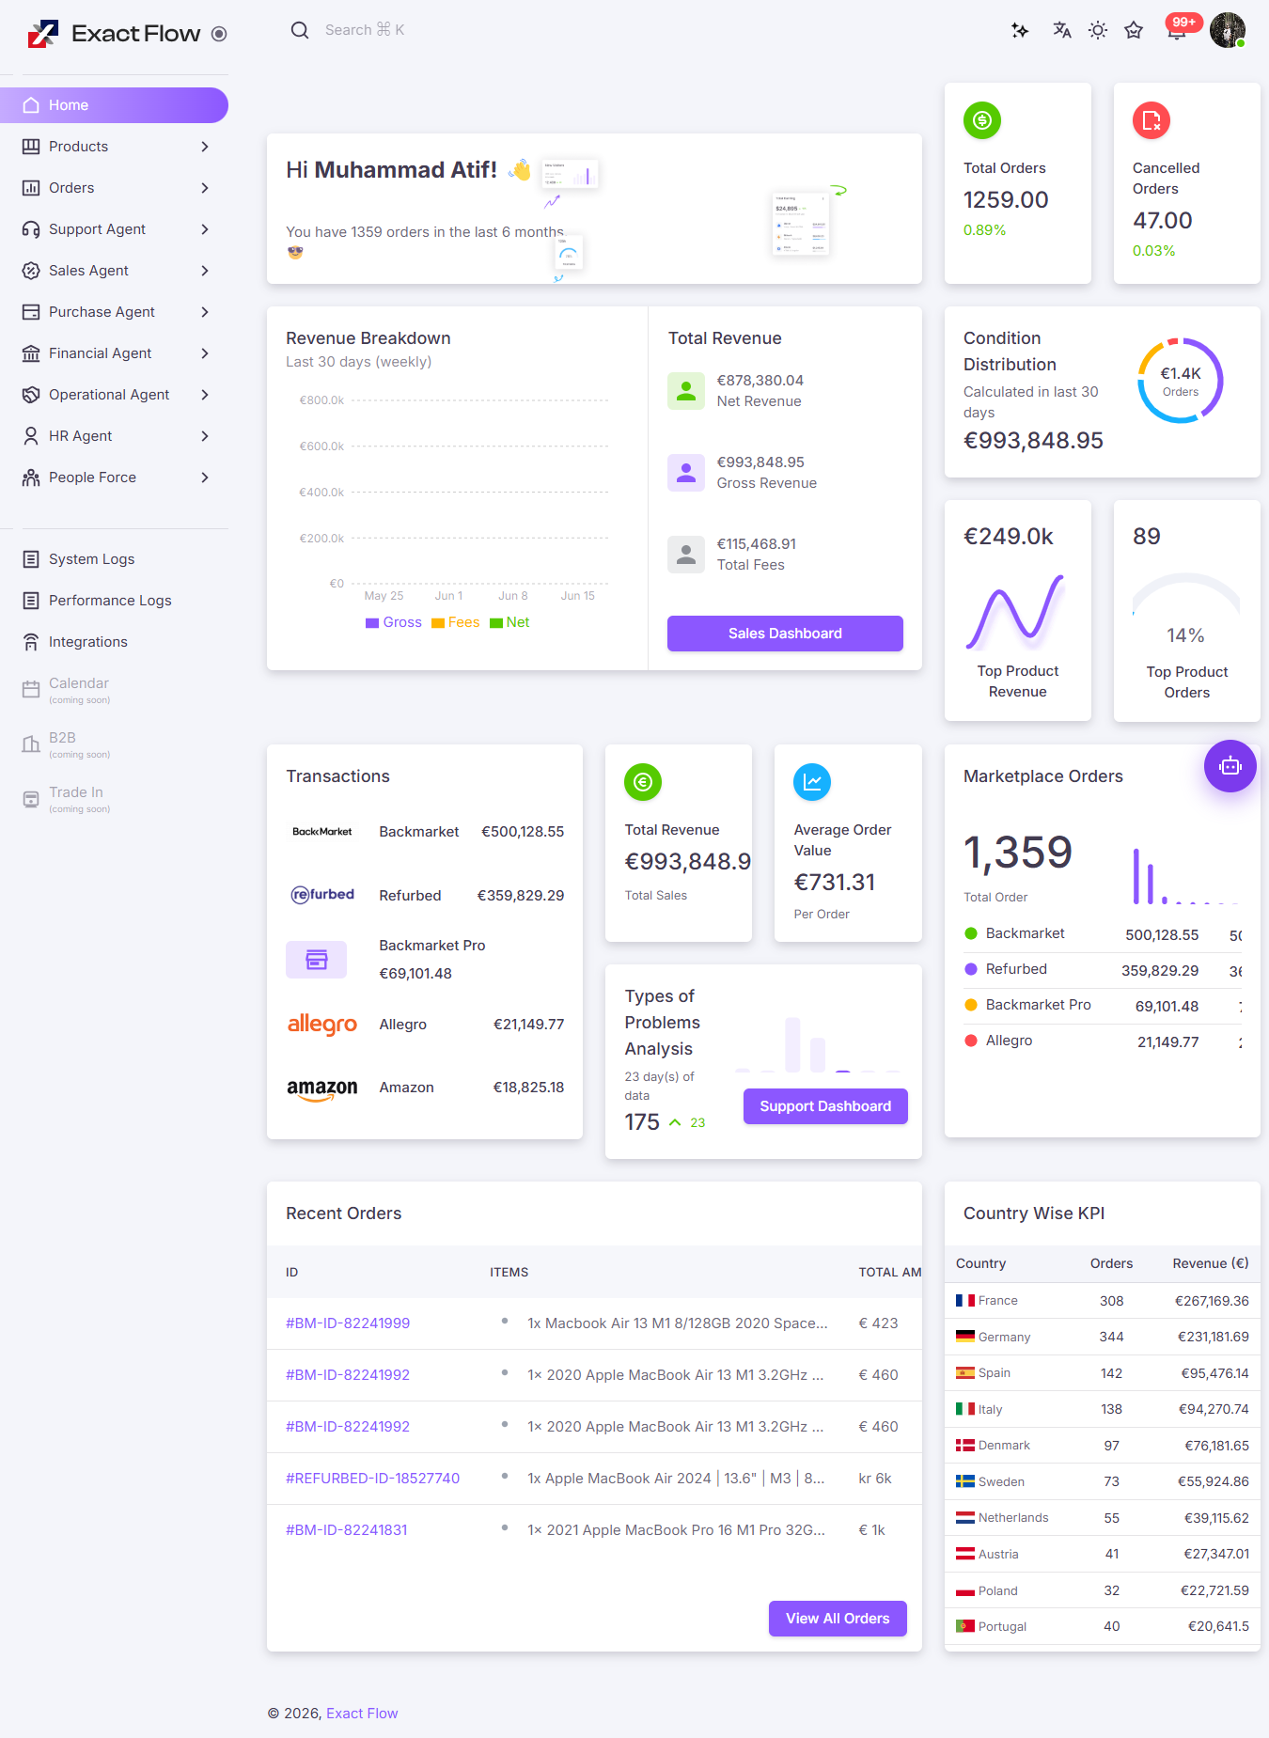Open order #BM-ID-82241831 link
1269x1738 pixels.
click(347, 1530)
